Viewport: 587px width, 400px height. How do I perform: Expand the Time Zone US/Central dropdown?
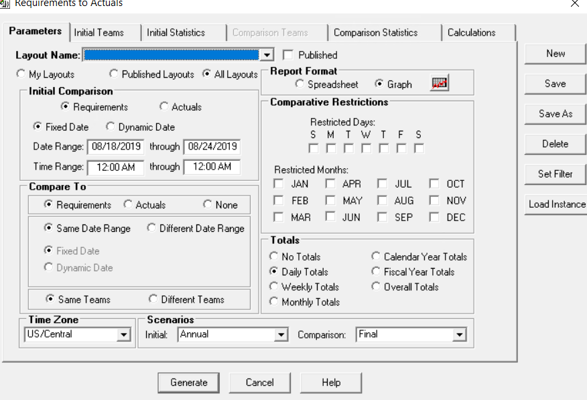click(123, 334)
